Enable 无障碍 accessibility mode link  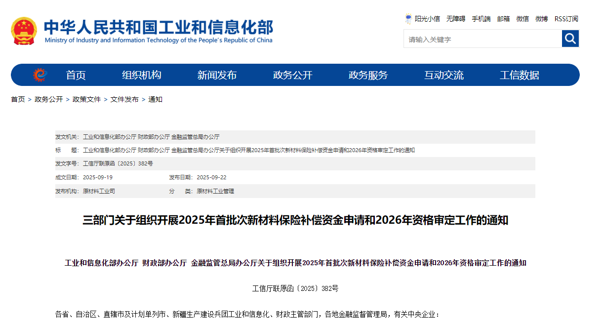point(455,19)
